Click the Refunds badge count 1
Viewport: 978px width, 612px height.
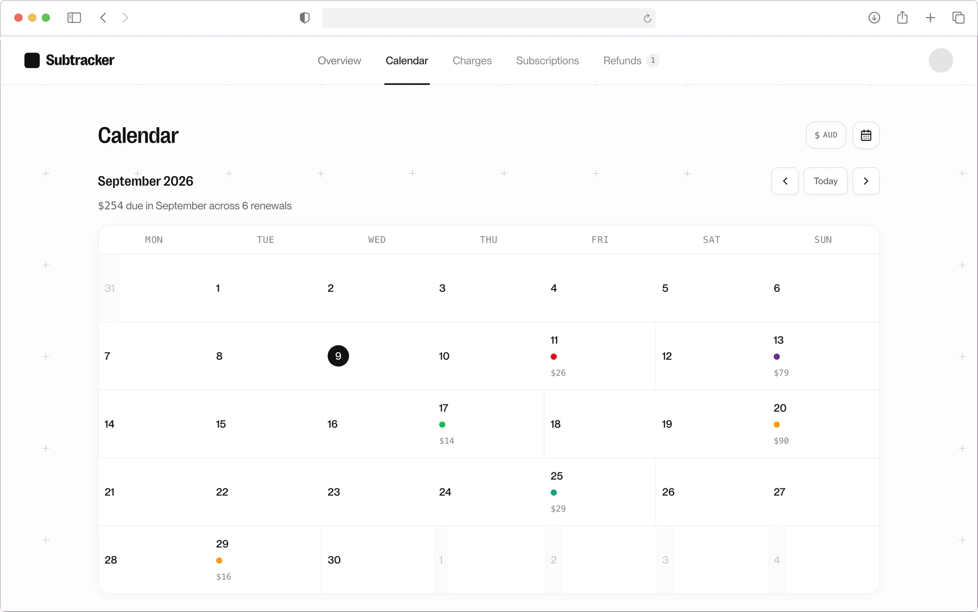[653, 61]
